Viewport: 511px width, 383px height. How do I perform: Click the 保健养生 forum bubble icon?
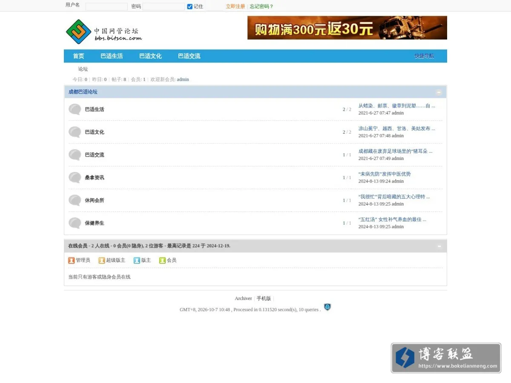click(x=75, y=223)
